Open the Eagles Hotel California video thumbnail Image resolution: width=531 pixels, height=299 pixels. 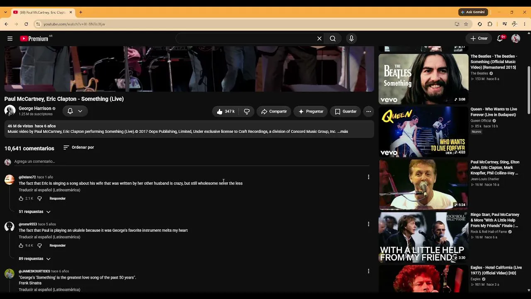pos(423,279)
